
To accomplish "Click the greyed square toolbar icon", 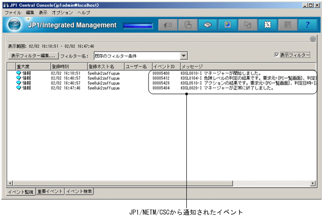I will [288, 25].
